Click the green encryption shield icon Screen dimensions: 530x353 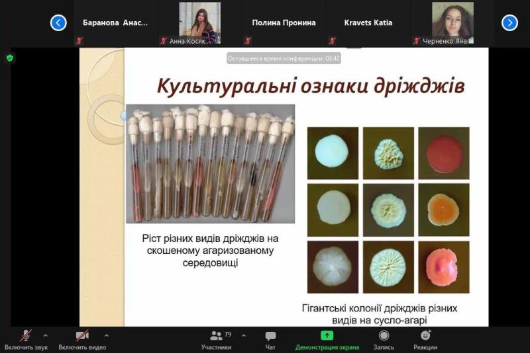click(10, 58)
